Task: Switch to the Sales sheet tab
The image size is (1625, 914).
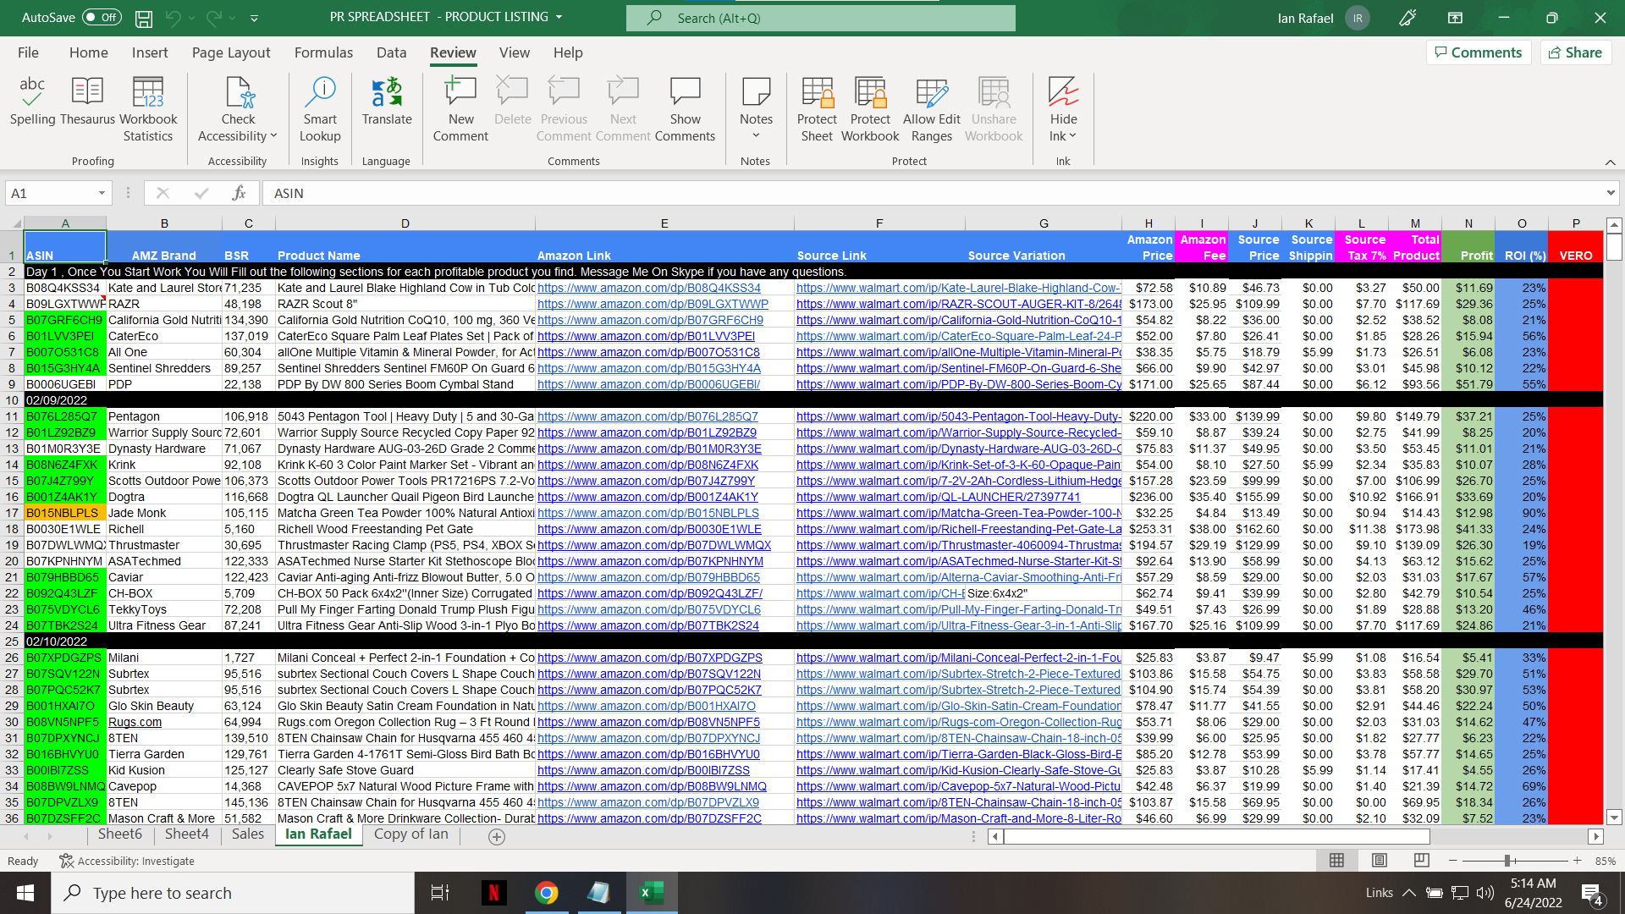Action: (247, 834)
